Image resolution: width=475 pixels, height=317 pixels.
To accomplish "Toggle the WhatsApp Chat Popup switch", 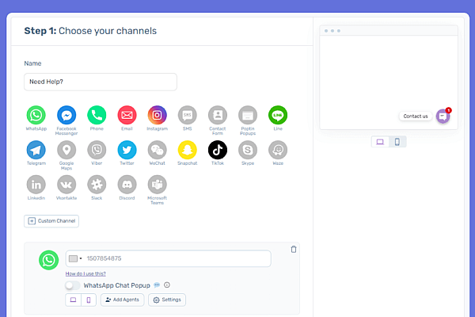I will (72, 285).
